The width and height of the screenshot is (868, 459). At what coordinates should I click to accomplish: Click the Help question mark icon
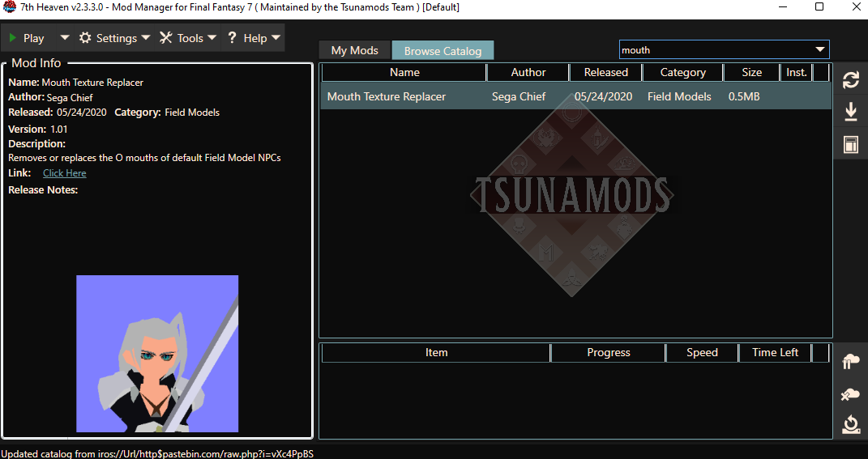pyautogui.click(x=232, y=37)
